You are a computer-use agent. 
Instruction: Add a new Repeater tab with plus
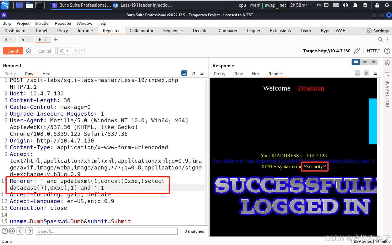[55, 39]
